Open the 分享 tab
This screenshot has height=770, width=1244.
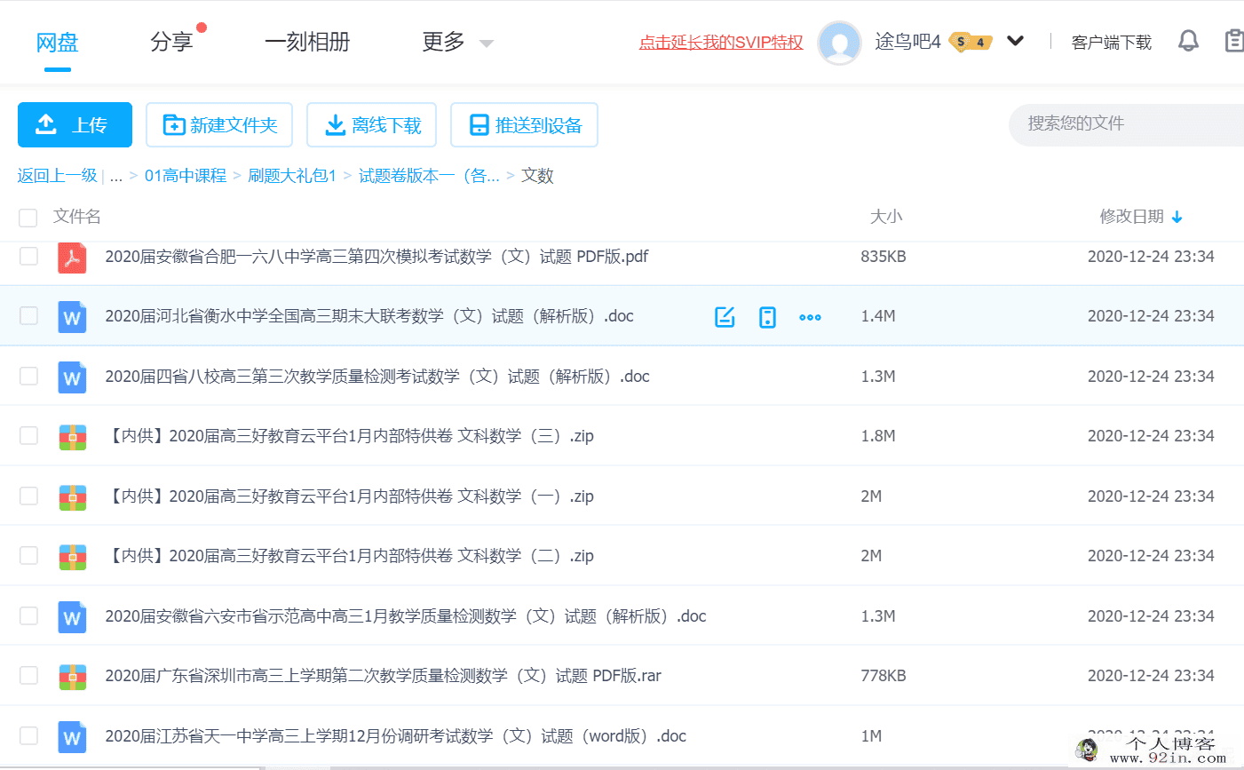[171, 42]
